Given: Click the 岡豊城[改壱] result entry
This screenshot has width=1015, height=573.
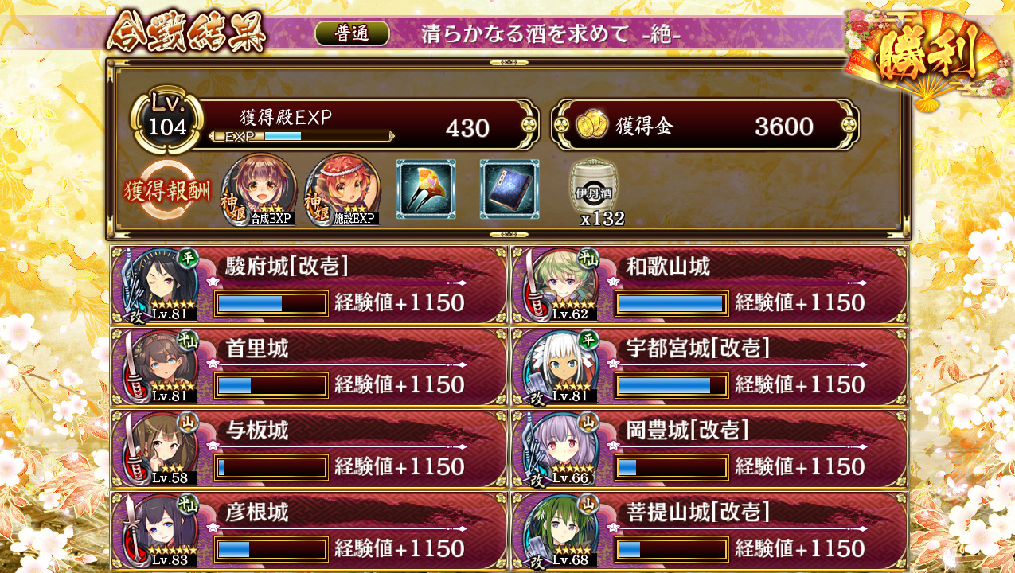Looking at the screenshot, I should click(x=709, y=449).
